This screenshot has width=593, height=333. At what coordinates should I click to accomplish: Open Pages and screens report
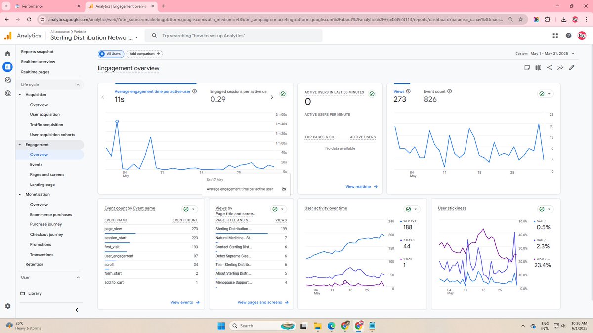[47, 175]
